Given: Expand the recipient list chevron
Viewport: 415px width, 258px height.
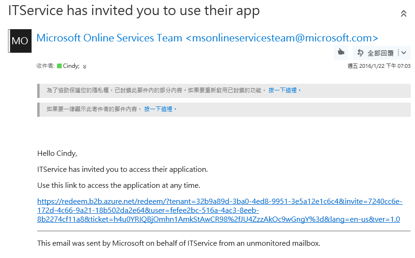Looking at the screenshot, I should [x=84, y=67].
